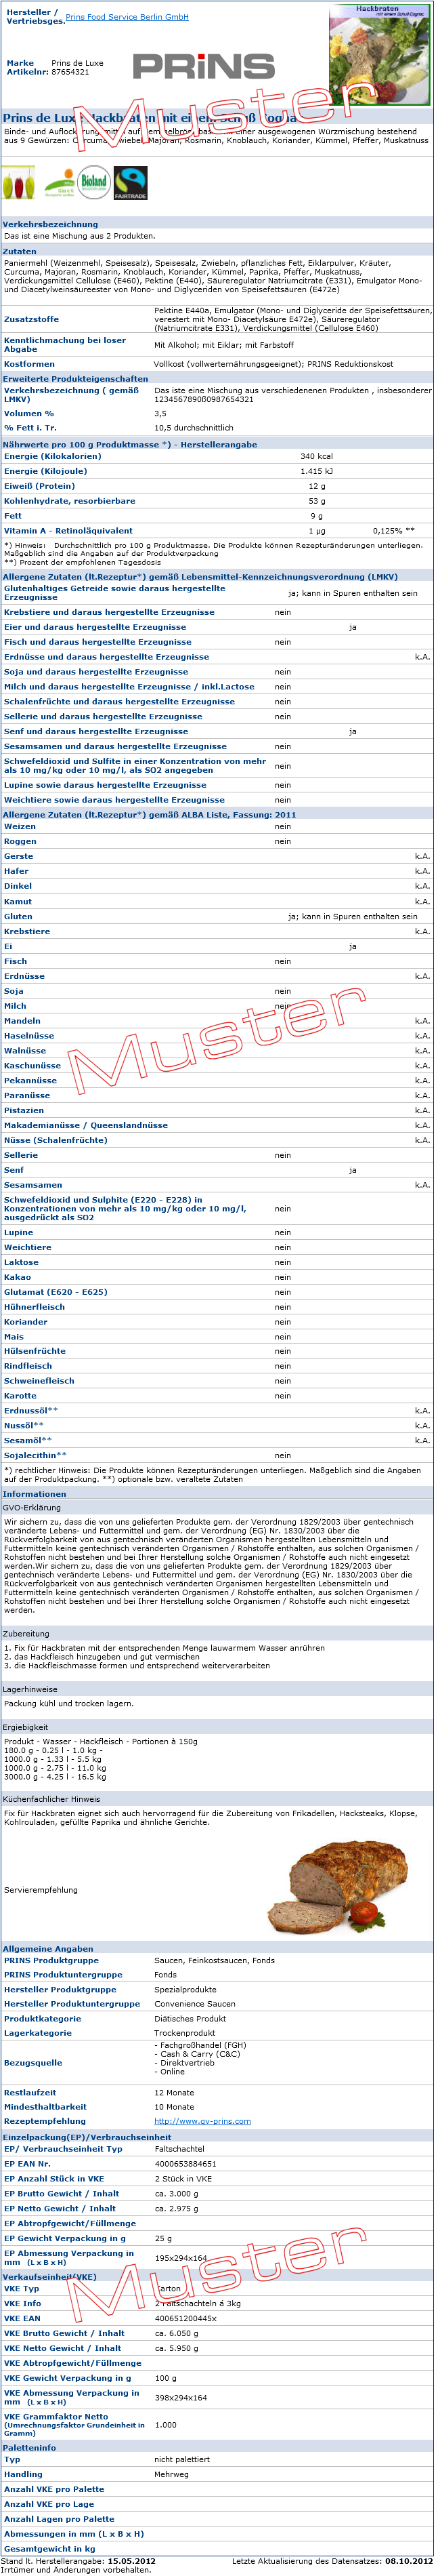Open the Hackbraten product thumbnail in the header
440x2576 pixels.
pos(380,55)
